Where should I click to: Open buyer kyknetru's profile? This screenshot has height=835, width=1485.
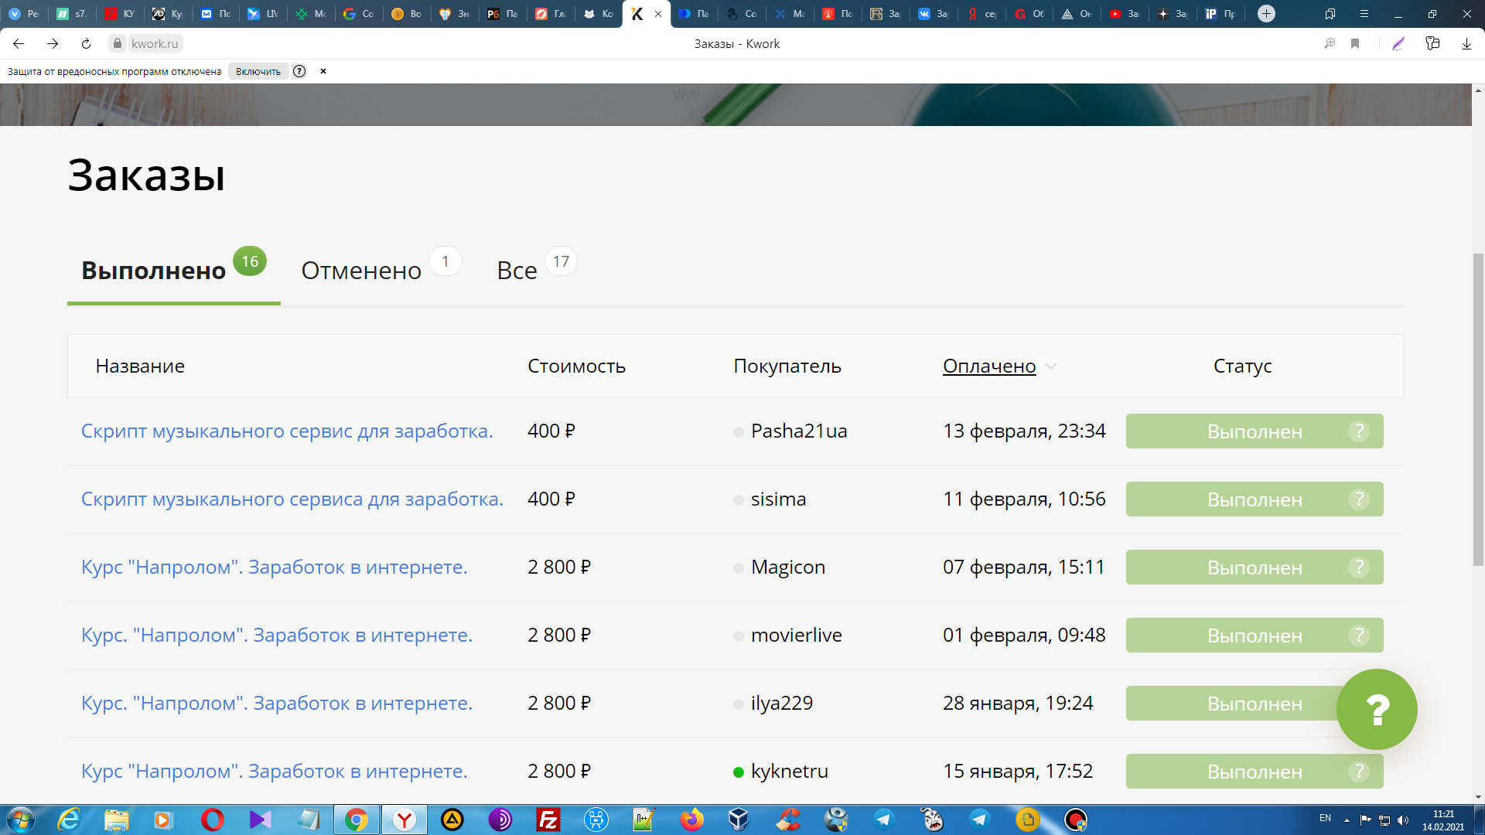coord(790,772)
